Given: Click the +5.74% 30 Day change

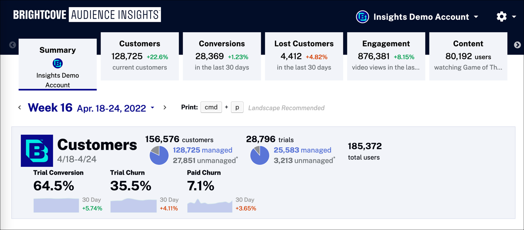Looking at the screenshot, I should click(x=92, y=208).
